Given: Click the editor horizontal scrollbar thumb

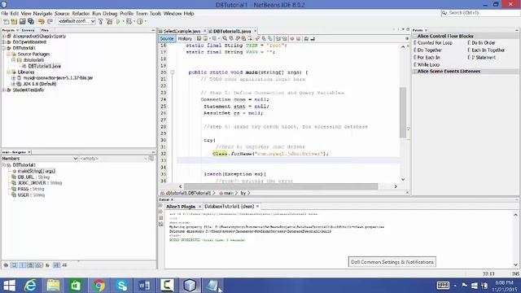Looking at the screenshot, I should click(x=281, y=186).
